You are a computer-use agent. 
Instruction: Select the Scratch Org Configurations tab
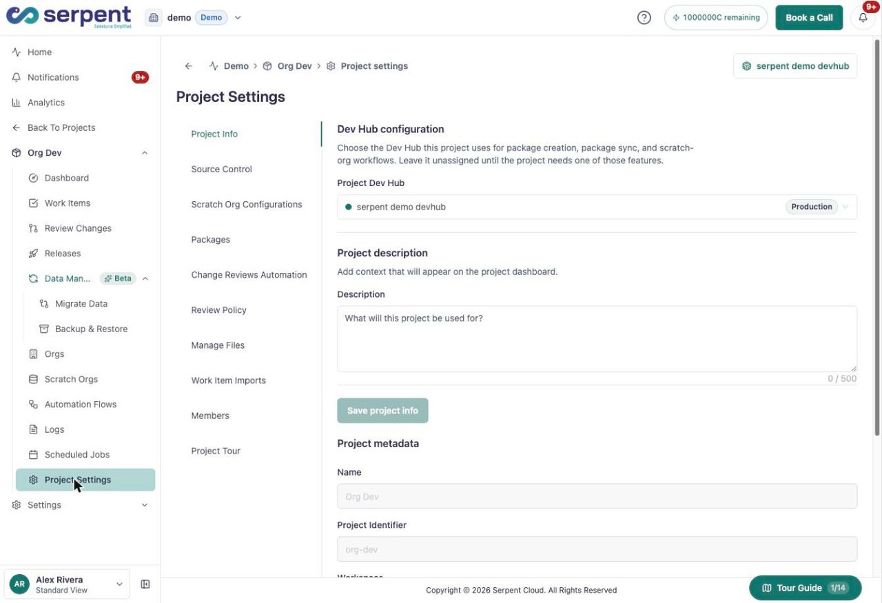pos(247,204)
